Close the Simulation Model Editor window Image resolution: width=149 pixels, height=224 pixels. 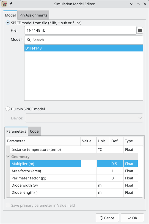(x=145, y=4)
